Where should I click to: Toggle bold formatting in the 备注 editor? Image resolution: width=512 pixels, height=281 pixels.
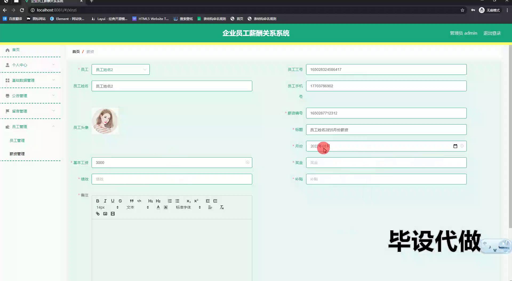pyautogui.click(x=98, y=201)
